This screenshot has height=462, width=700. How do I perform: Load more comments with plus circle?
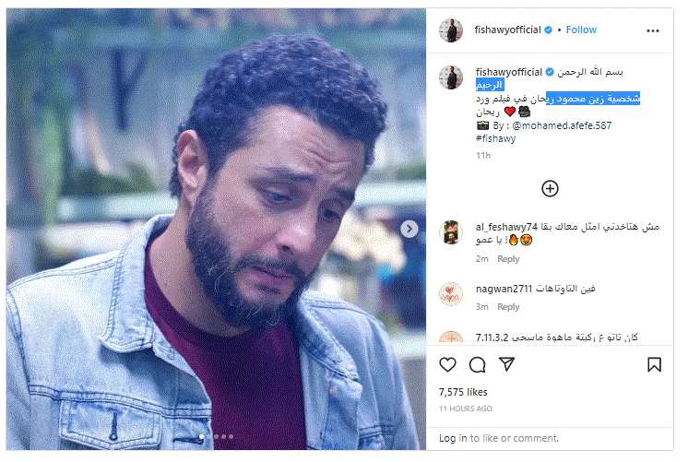(x=550, y=188)
